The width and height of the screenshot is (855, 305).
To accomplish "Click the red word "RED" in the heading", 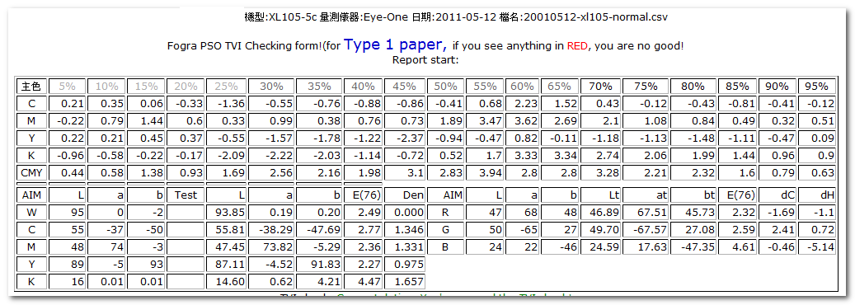I will click(577, 46).
